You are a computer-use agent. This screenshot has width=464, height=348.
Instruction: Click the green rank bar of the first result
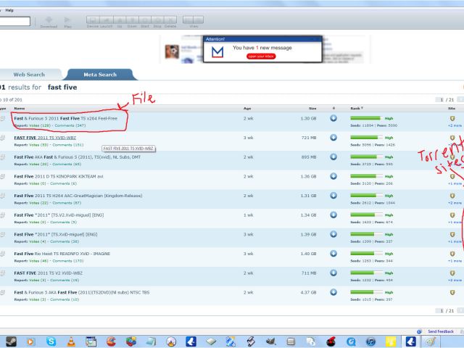point(365,117)
